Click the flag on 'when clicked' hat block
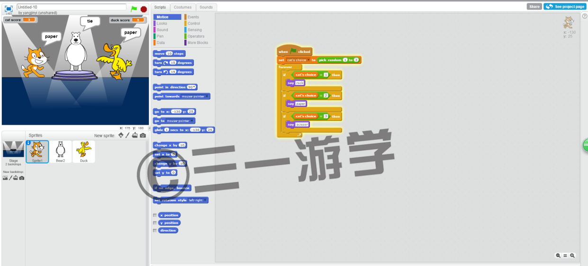 (x=293, y=51)
